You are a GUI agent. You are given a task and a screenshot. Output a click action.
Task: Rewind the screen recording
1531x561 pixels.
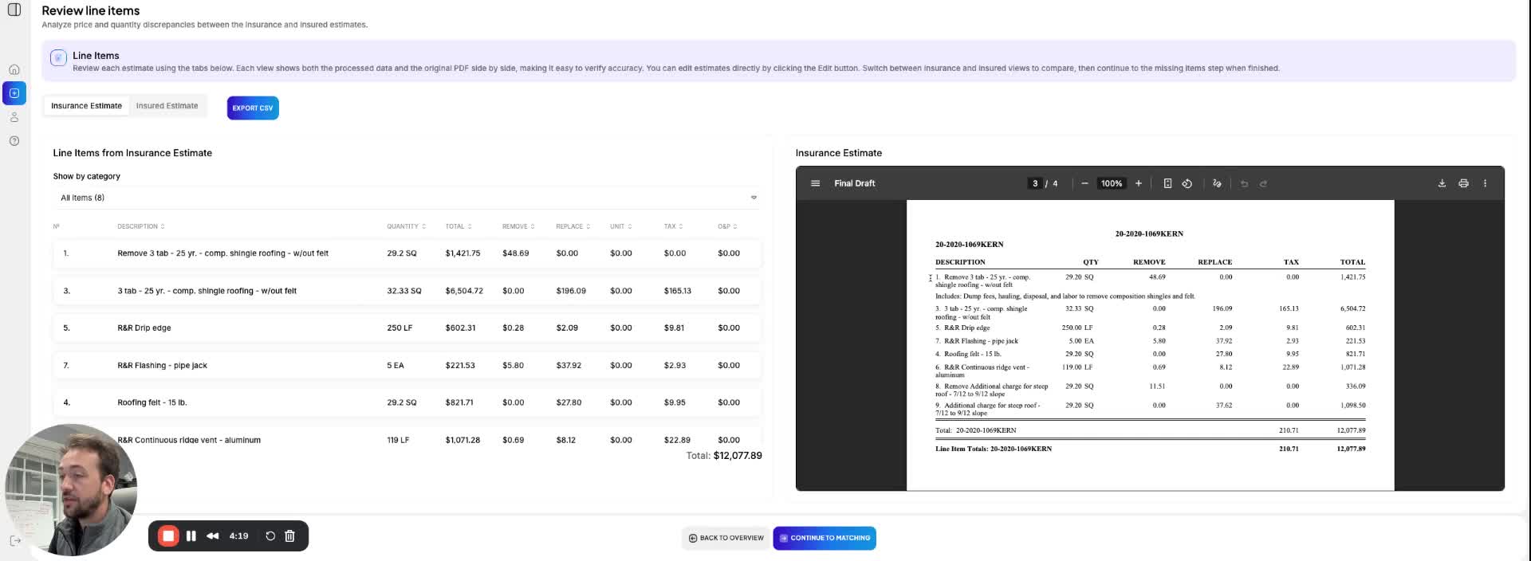212,536
